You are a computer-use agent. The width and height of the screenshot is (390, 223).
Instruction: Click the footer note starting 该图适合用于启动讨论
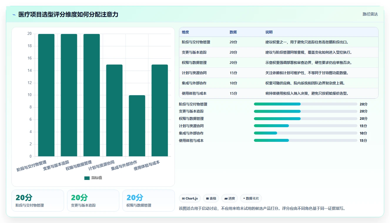[x=262, y=209]
